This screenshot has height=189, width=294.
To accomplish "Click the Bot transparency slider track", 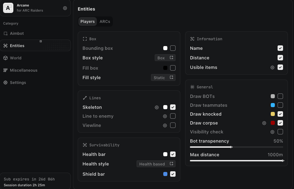I will (257, 147).
